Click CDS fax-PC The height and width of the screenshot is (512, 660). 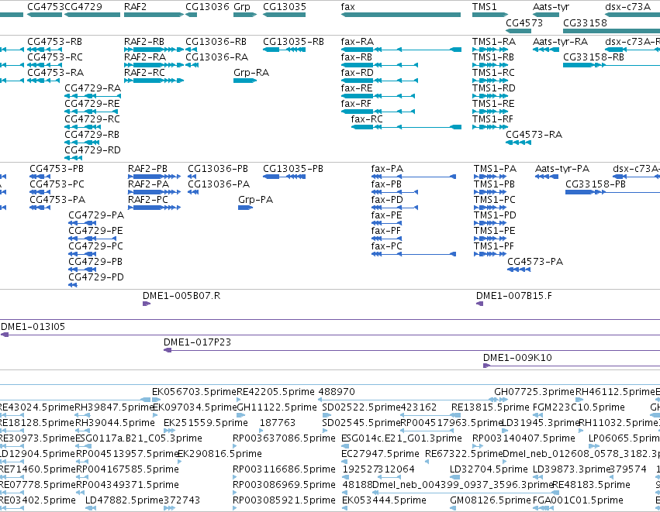(x=413, y=254)
